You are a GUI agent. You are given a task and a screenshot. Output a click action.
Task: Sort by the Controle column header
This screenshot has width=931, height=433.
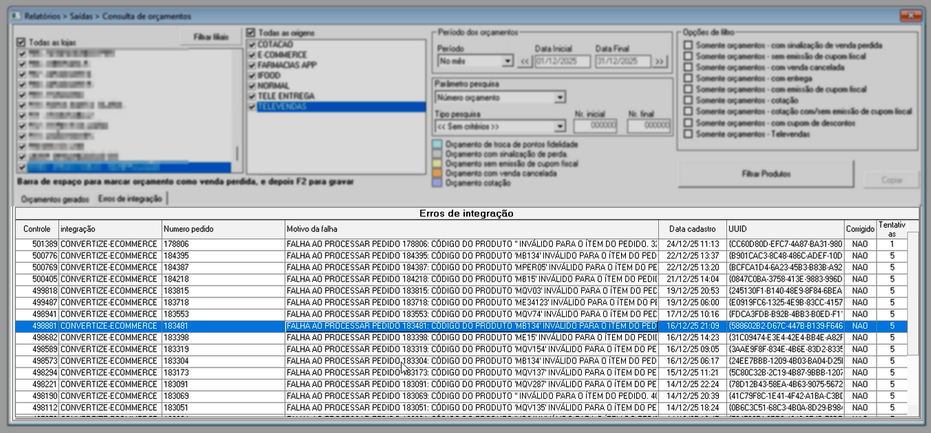(37, 229)
